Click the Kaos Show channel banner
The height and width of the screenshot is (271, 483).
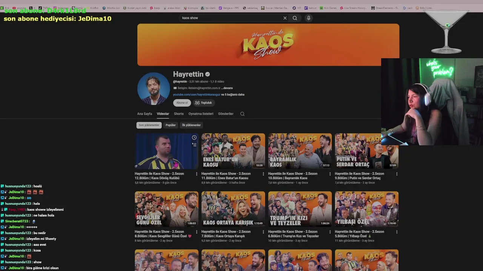268,45
